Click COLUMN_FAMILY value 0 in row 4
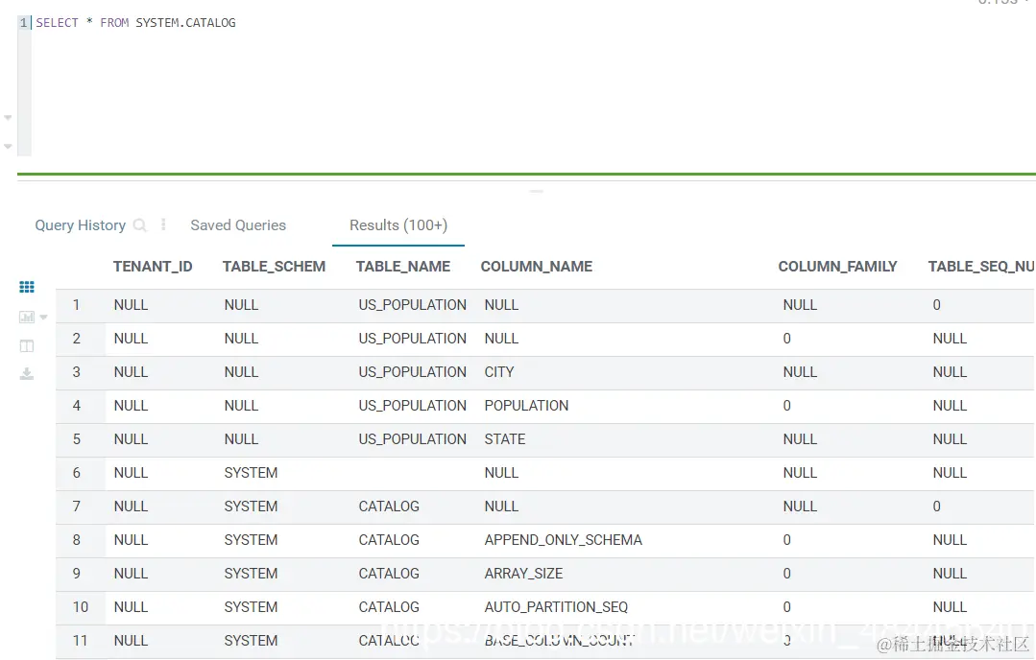 tap(787, 406)
